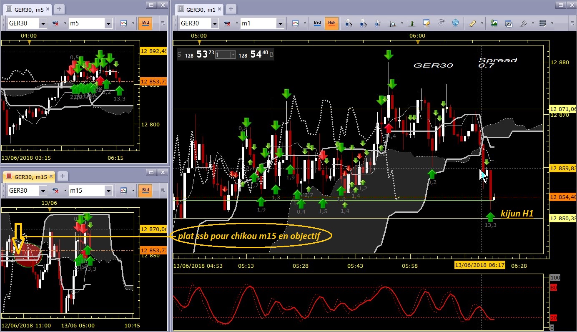Expand the ruler tool dropdown arrow
Viewport: 577px width, 332px height.
(482, 23)
